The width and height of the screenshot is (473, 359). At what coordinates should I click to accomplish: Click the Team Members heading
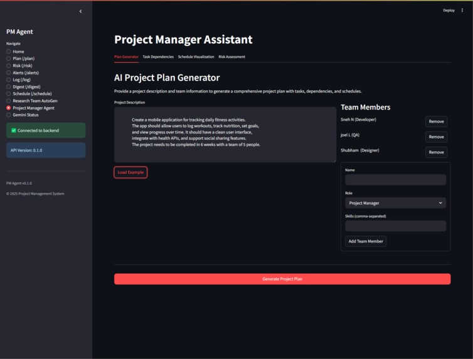click(365, 107)
